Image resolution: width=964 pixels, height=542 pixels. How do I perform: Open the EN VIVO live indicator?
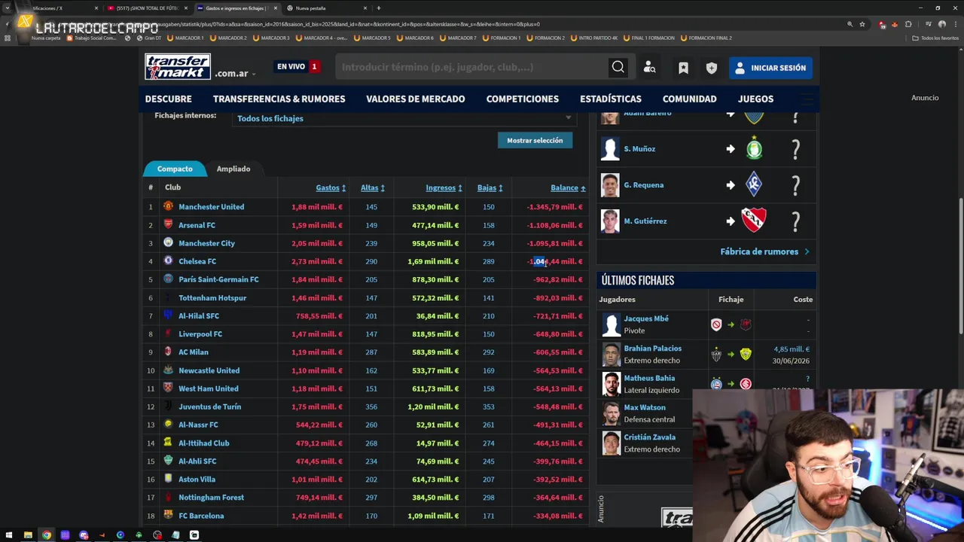tap(297, 67)
